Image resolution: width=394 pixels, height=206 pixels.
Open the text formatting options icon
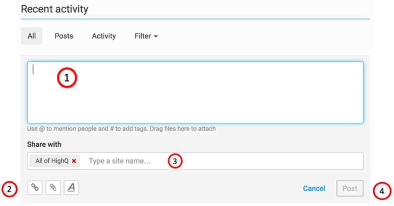[71, 188]
